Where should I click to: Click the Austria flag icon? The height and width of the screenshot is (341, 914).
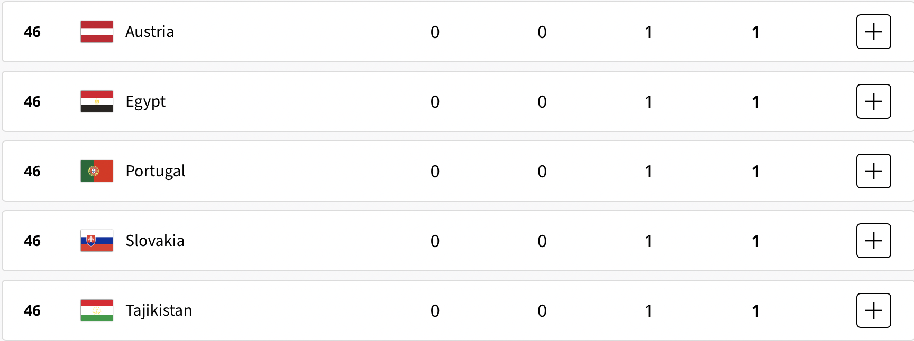click(x=97, y=32)
